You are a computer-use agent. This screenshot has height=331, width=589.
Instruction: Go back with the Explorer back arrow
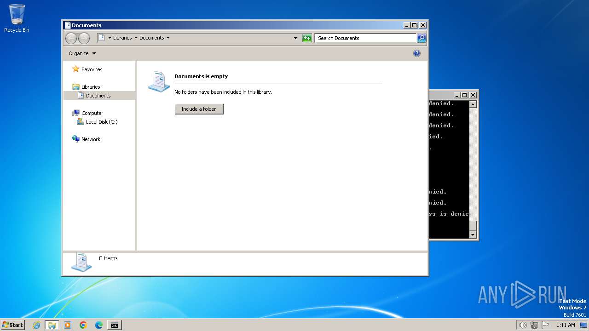click(x=71, y=38)
